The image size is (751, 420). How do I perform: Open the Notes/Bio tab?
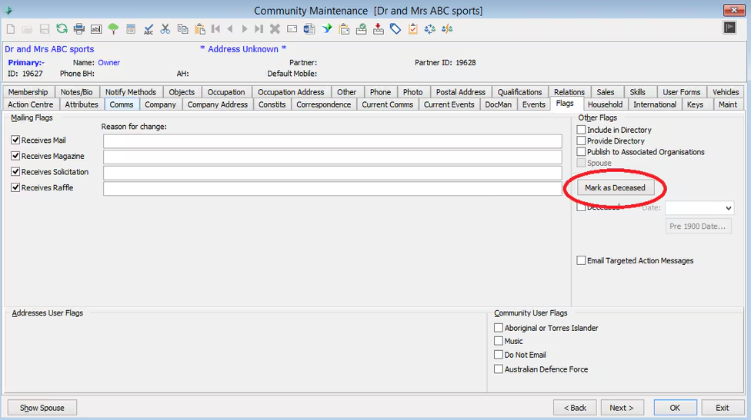77,91
